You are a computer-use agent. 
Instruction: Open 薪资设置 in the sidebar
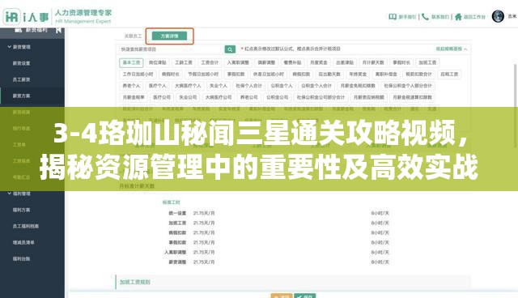point(22,63)
